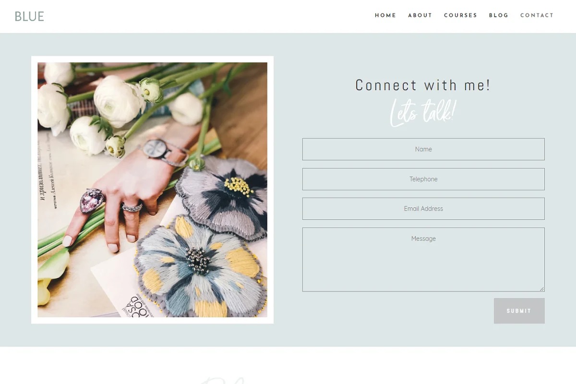Click inside the Message text area
Viewport: 576px width, 384px height.
point(423,260)
